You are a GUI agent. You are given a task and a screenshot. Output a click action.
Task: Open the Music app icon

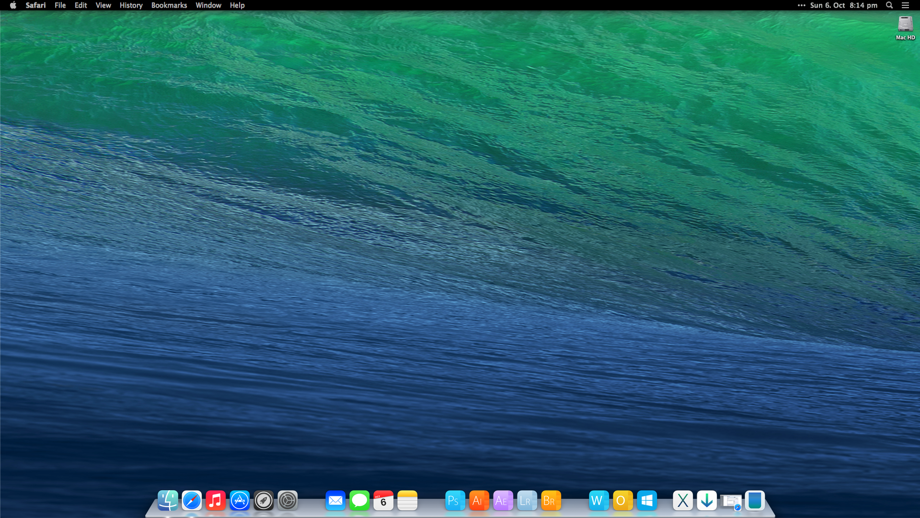(x=216, y=501)
